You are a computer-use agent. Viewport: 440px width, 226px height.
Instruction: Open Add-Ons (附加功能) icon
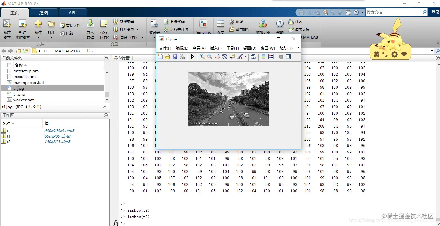263,24
